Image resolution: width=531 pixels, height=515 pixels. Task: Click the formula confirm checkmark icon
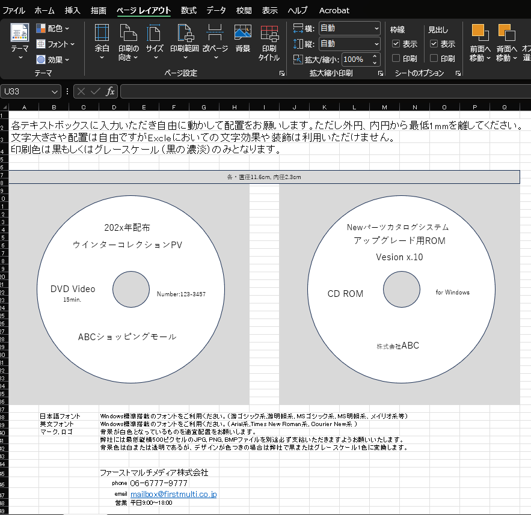(96, 91)
